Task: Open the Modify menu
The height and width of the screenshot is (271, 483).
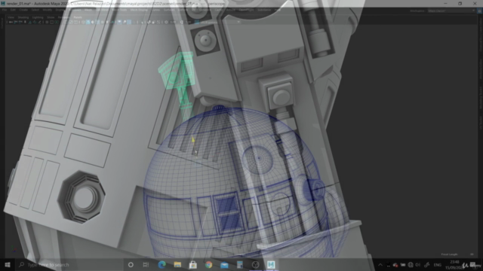Action: (x=47, y=10)
